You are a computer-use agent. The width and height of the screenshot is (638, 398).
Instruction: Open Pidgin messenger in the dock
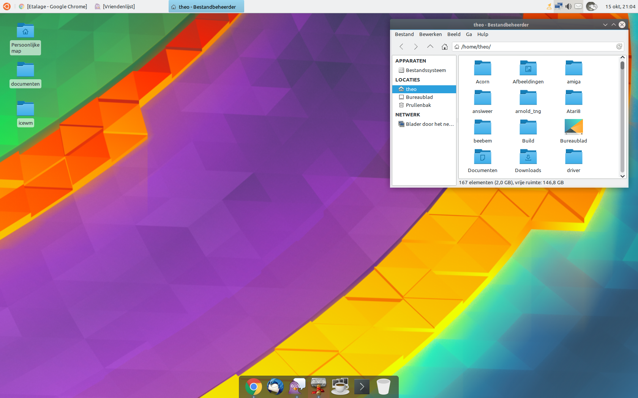pyautogui.click(x=297, y=387)
